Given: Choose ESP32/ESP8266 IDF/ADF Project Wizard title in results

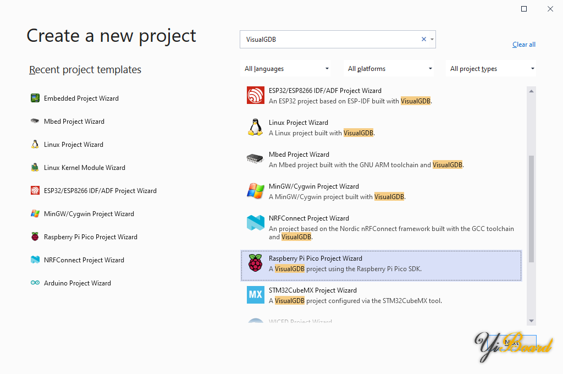Looking at the screenshot, I should pos(325,91).
